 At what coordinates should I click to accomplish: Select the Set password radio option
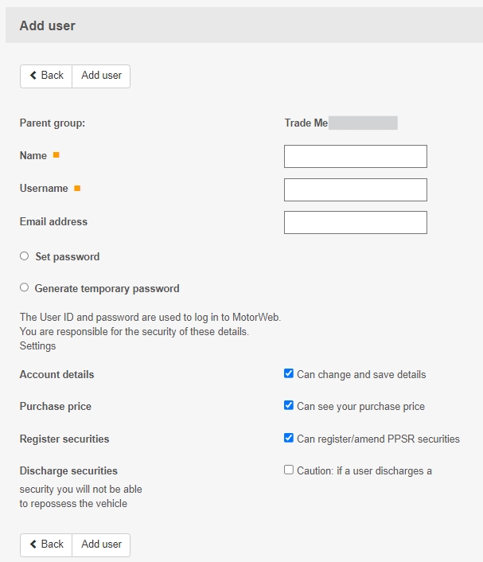pos(24,256)
